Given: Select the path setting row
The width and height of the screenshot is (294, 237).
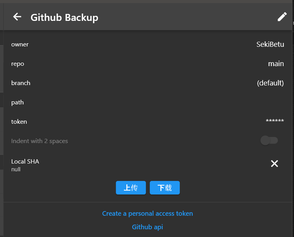Looking at the screenshot, I should [148, 102].
